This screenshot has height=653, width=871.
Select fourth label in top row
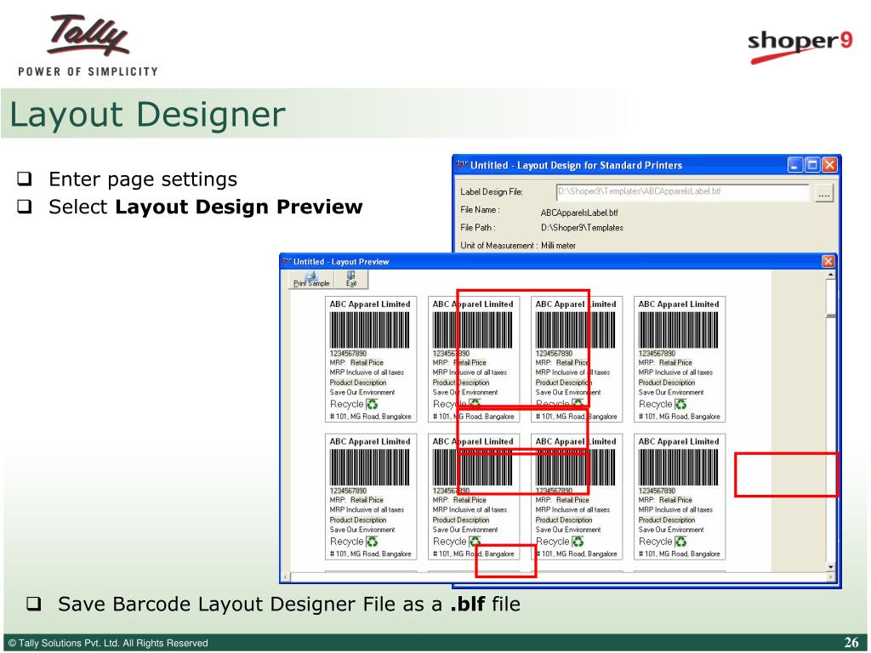pyautogui.click(x=680, y=360)
